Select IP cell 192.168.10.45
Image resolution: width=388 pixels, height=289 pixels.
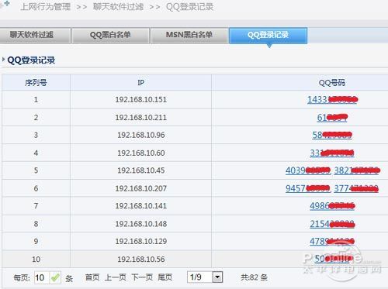[141, 170]
